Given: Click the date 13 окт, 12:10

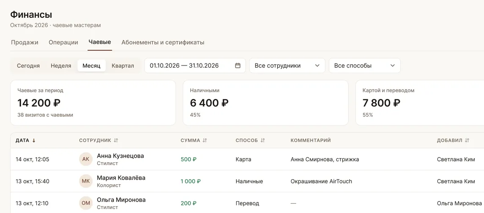Looking at the screenshot, I should pos(33,203).
